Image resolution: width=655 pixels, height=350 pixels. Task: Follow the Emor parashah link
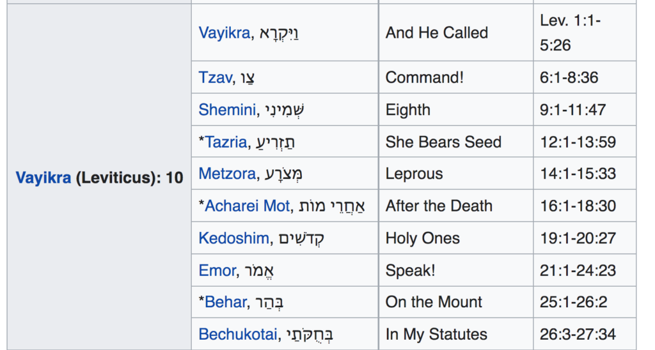(x=217, y=270)
